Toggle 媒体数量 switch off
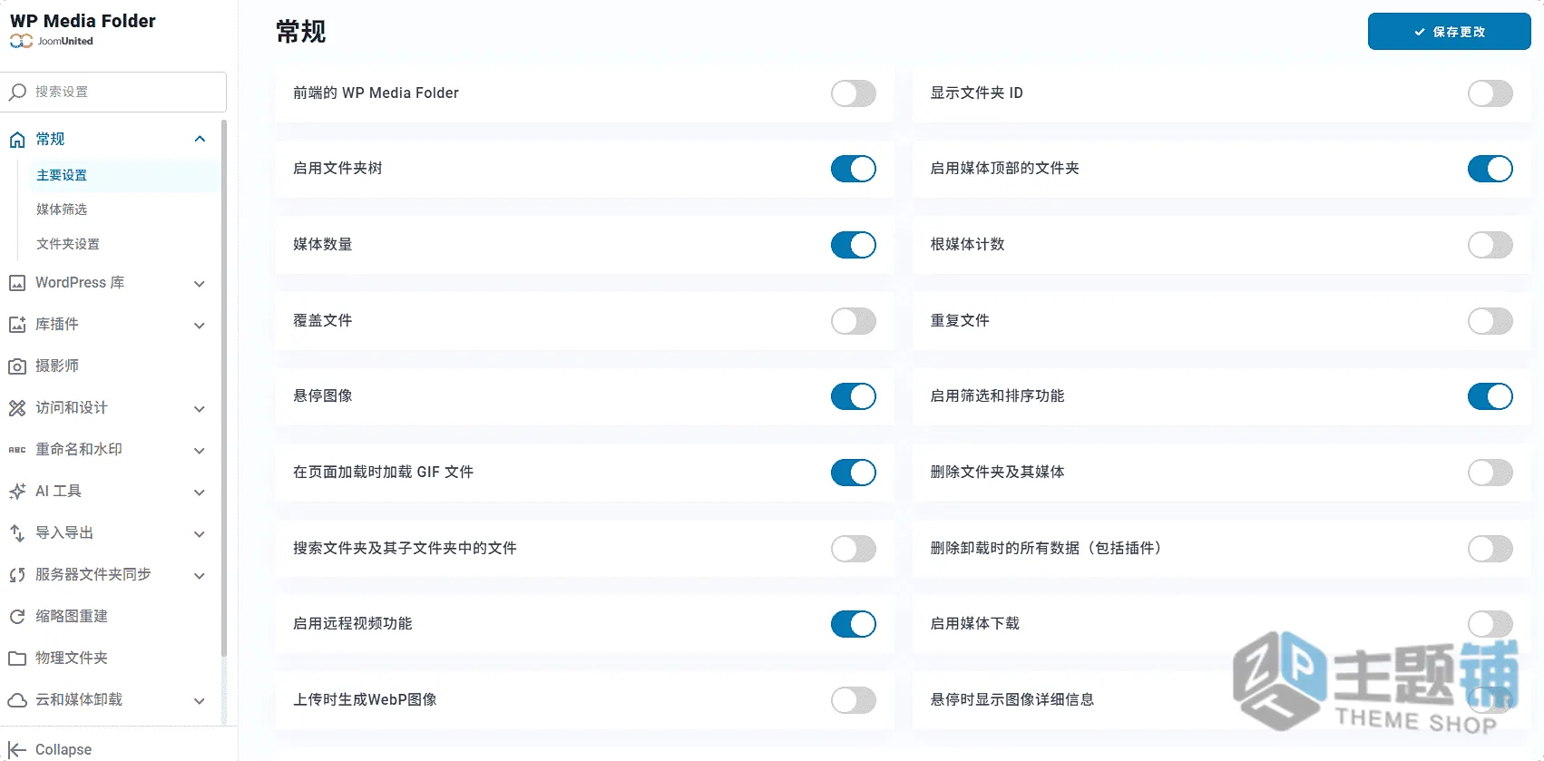 [854, 245]
